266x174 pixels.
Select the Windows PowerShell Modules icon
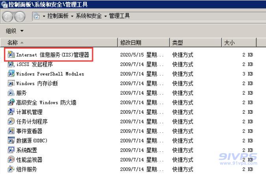pyautogui.click(x=11, y=74)
